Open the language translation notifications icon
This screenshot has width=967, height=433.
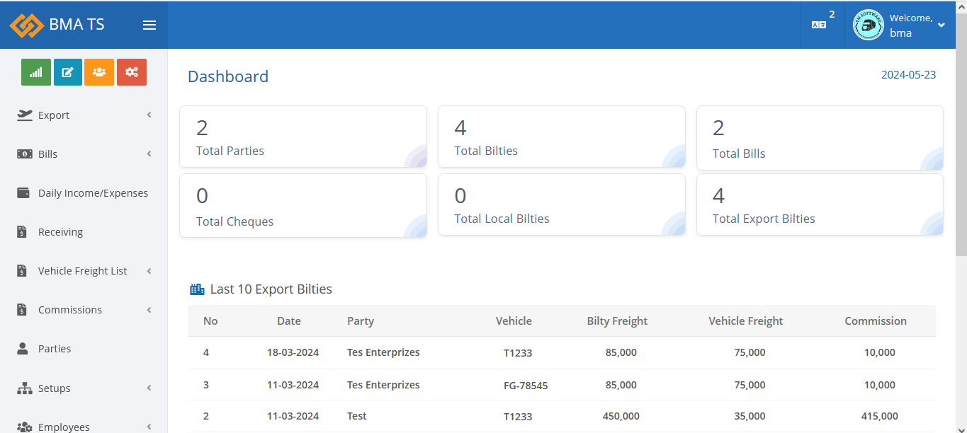click(x=819, y=25)
